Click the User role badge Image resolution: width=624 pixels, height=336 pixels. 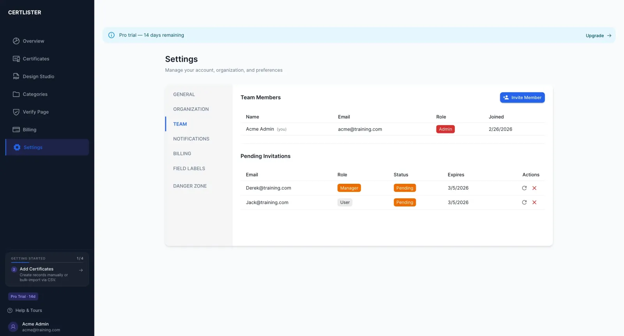[345, 203]
